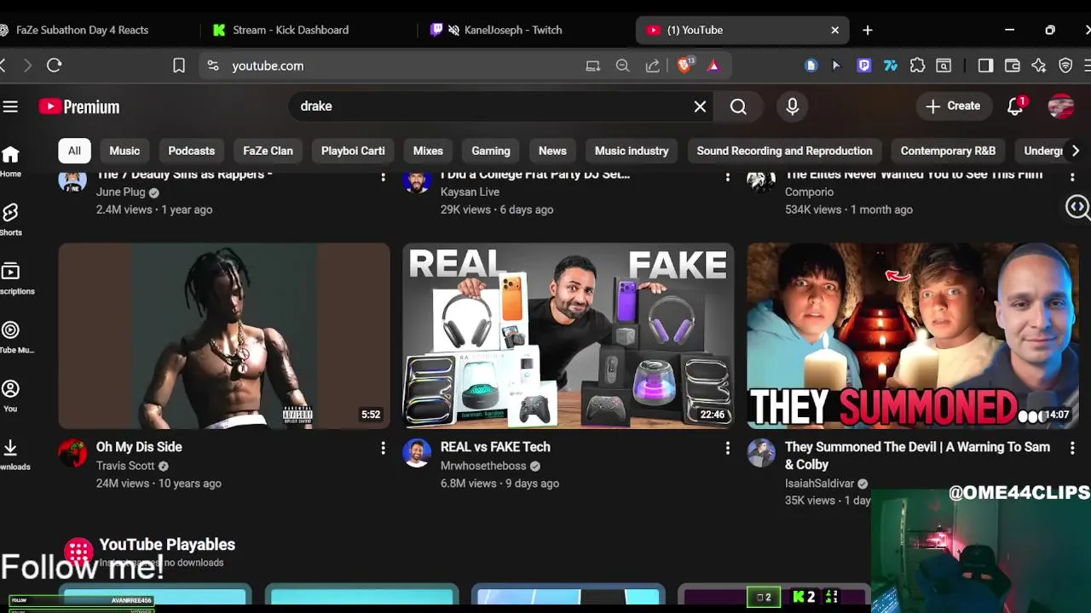Click the Oh My Dis Side title
The width and height of the screenshot is (1091, 613).
[x=139, y=447]
